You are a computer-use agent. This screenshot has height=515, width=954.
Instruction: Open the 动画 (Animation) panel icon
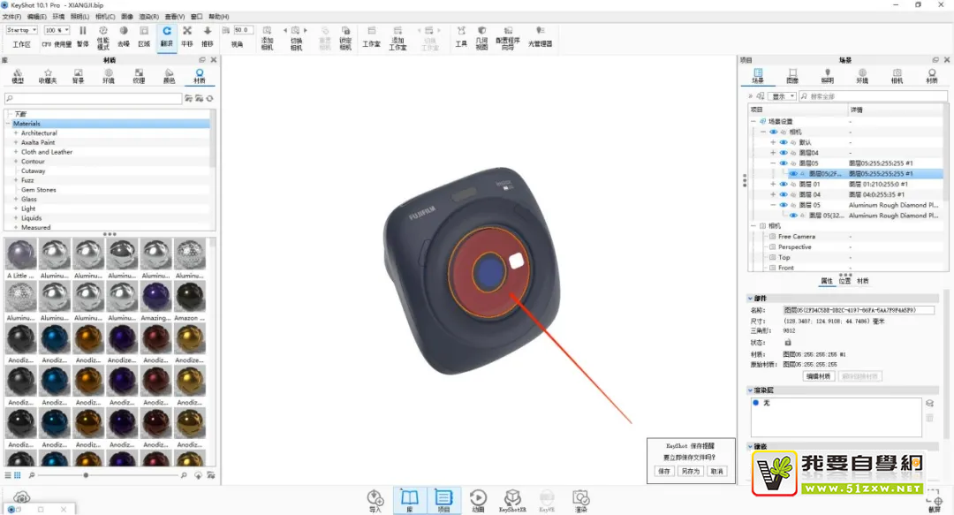[x=478, y=500]
